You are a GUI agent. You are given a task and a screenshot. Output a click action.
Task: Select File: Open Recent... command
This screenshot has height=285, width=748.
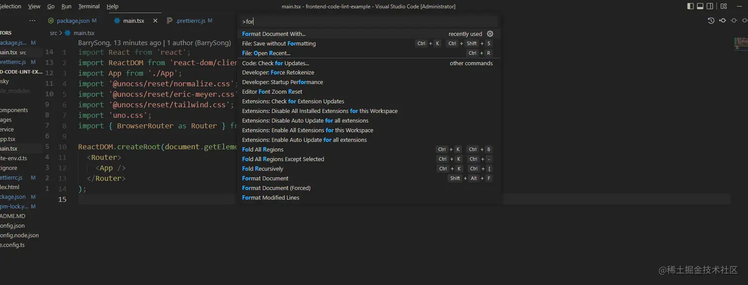[369, 53]
